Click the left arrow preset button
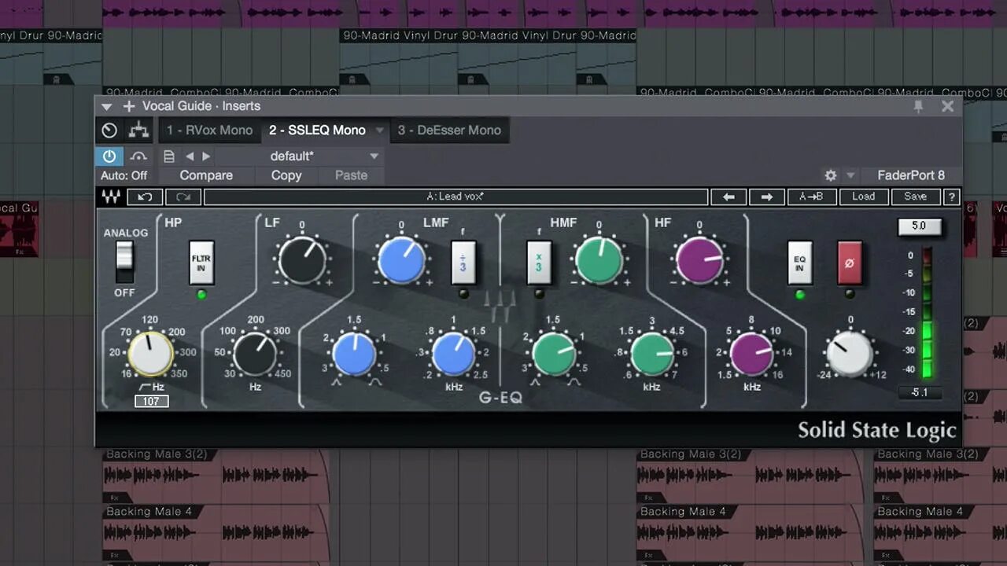Screen dimensions: 1007x566 click(x=729, y=197)
